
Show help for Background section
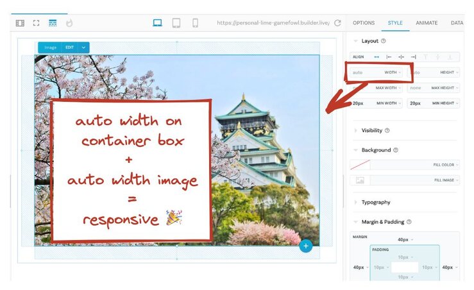point(396,150)
